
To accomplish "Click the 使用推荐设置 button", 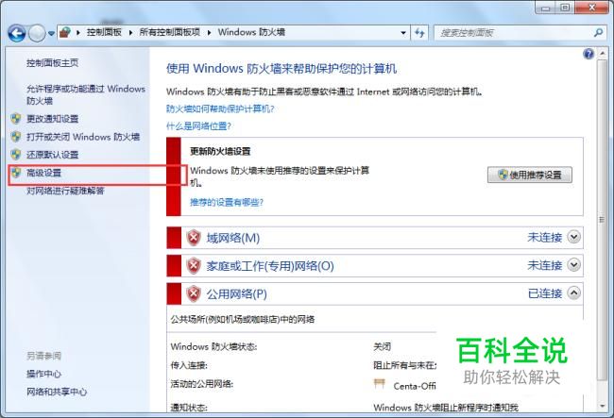I will (530, 175).
